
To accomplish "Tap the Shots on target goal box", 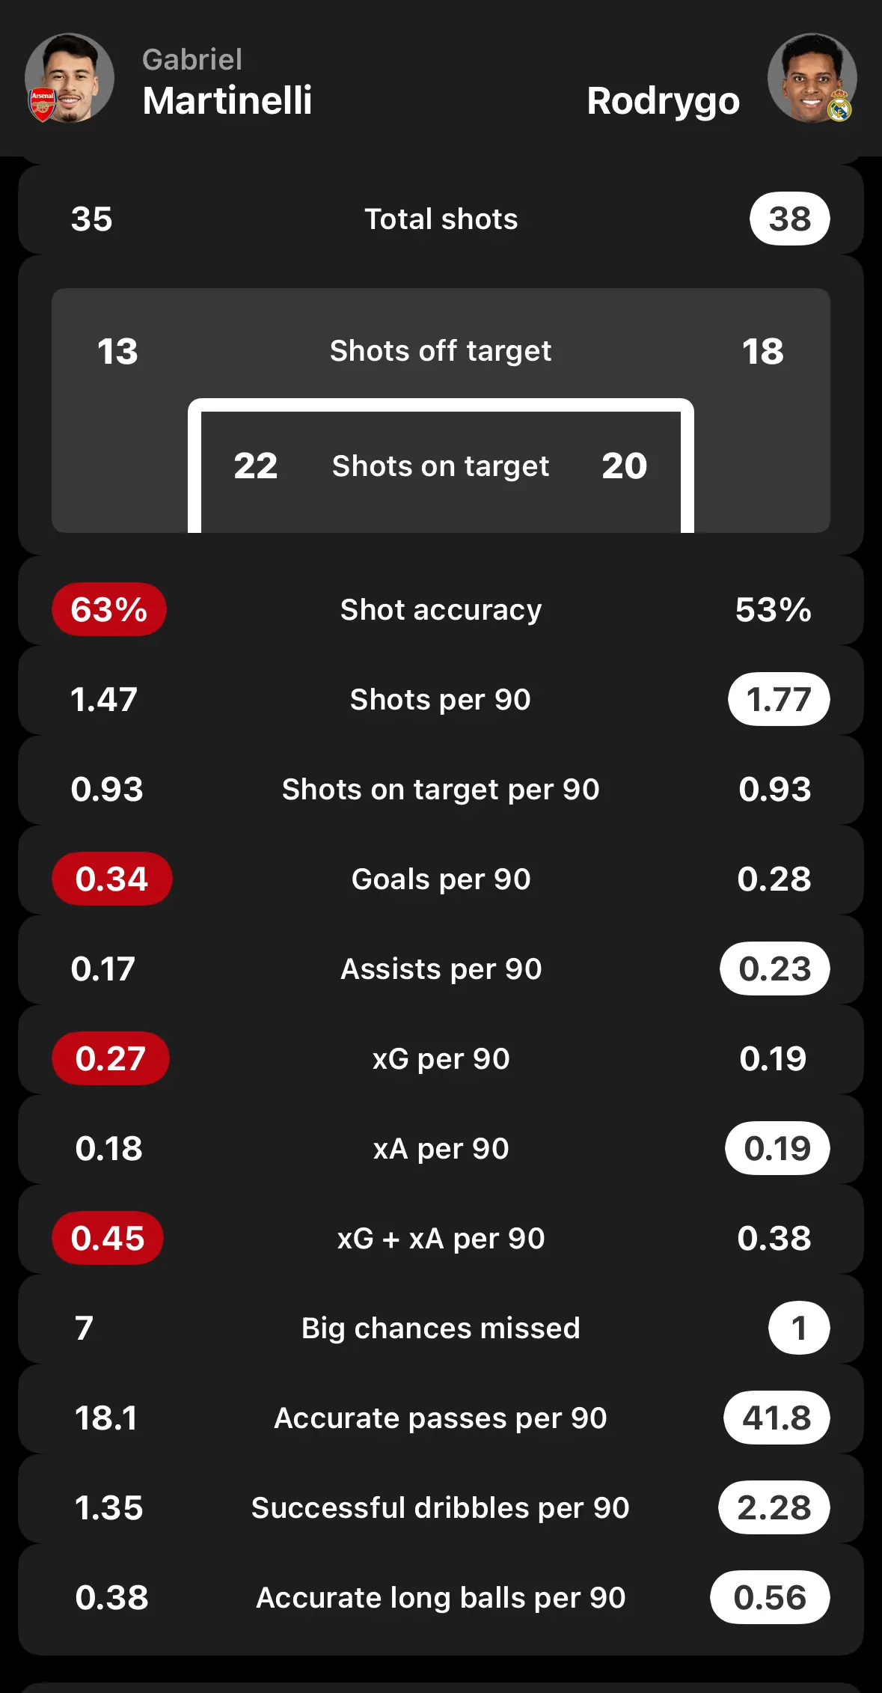I will 441,466.
